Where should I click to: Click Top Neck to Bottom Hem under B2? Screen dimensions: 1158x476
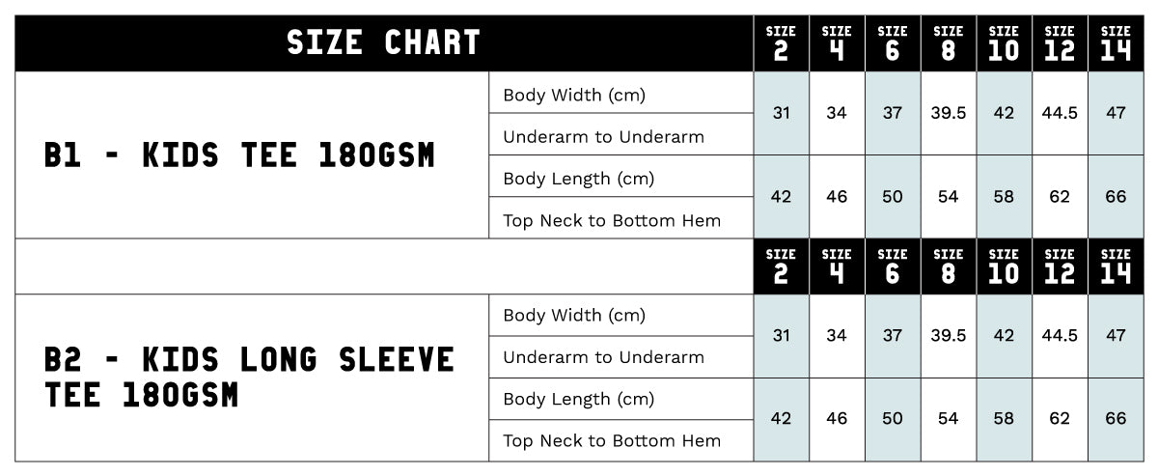(612, 440)
